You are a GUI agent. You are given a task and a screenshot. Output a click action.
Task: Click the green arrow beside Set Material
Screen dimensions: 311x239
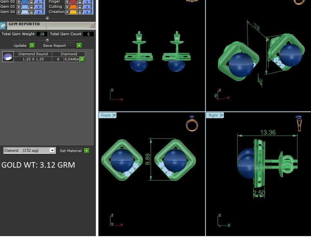tap(87, 151)
